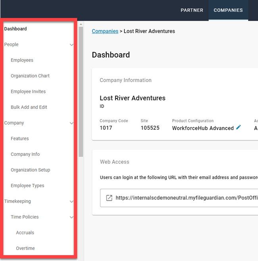
Task: Open Organization Chart in the sidebar
Action: 30,76
